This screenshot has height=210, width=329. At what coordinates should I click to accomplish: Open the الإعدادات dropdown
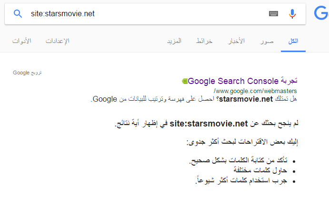pyautogui.click(x=58, y=41)
